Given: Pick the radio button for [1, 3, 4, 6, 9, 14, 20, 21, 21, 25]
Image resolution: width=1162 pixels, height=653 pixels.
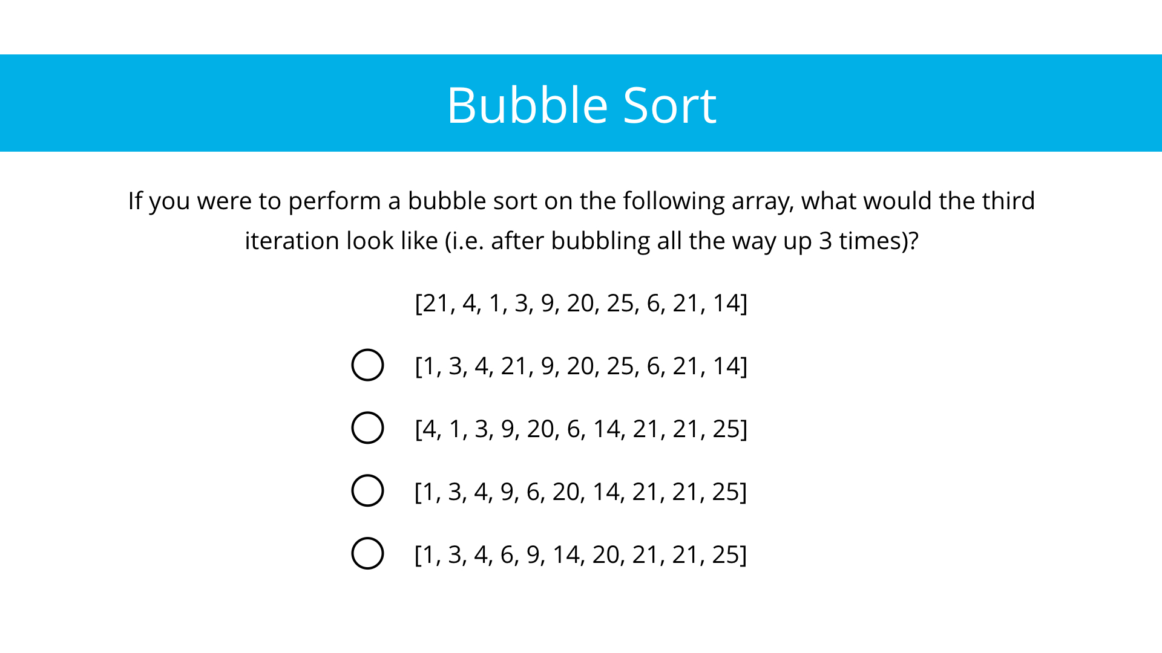Looking at the screenshot, I should [367, 554].
